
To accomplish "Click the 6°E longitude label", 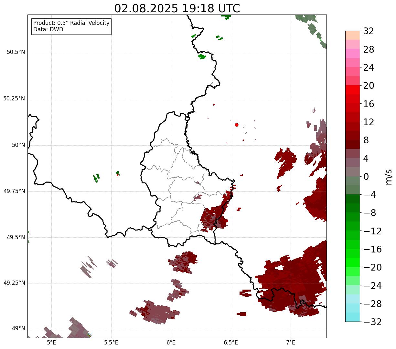I will coord(171,343).
